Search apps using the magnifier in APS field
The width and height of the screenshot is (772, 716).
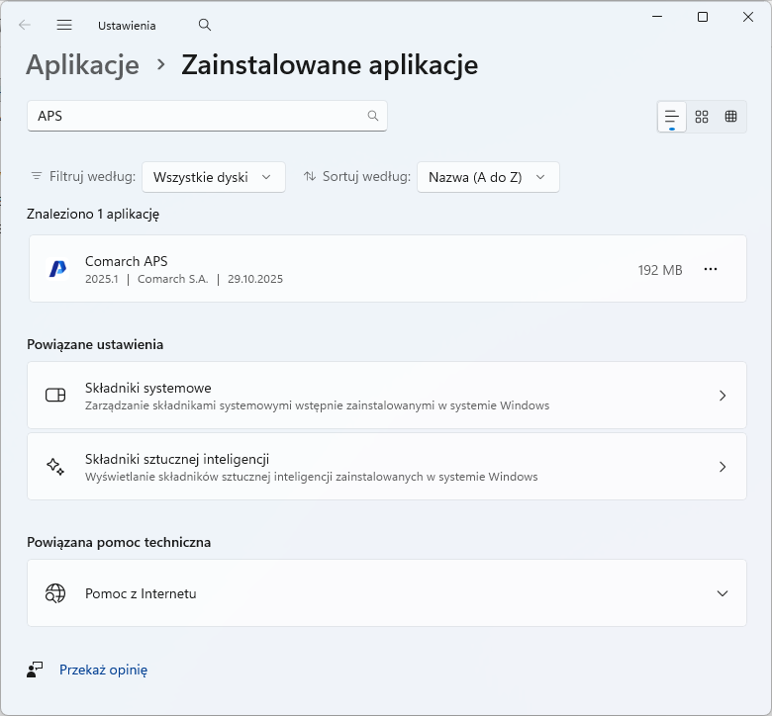[373, 116]
